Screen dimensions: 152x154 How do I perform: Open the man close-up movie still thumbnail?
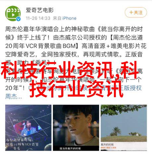76,128
